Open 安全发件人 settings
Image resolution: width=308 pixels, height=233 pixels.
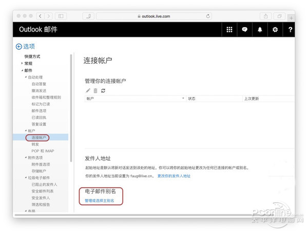(41, 198)
